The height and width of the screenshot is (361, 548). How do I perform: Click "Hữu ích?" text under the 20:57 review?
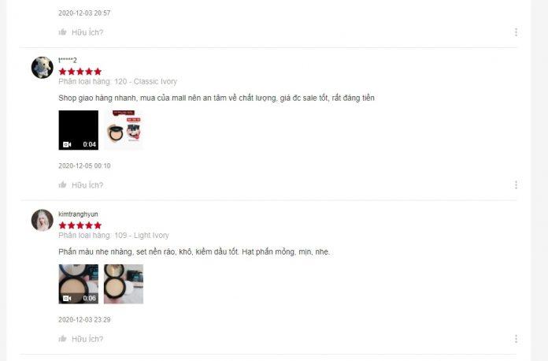[x=87, y=32]
